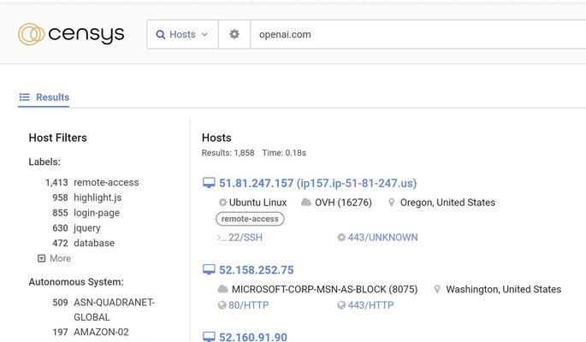Viewport: 586px width, 342px height.
Task: Click location pin beside Washington, United States
Action: coord(437,289)
